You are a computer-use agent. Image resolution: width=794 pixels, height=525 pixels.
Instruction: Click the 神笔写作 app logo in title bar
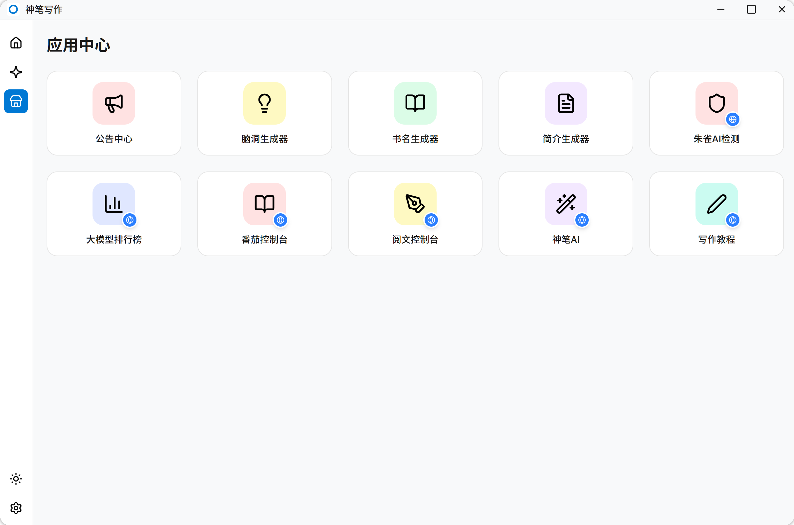pyautogui.click(x=13, y=9)
